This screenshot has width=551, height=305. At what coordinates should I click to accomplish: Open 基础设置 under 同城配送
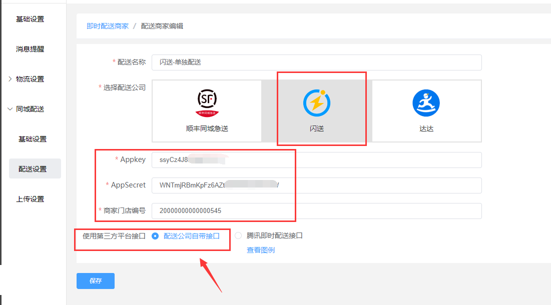[33, 139]
